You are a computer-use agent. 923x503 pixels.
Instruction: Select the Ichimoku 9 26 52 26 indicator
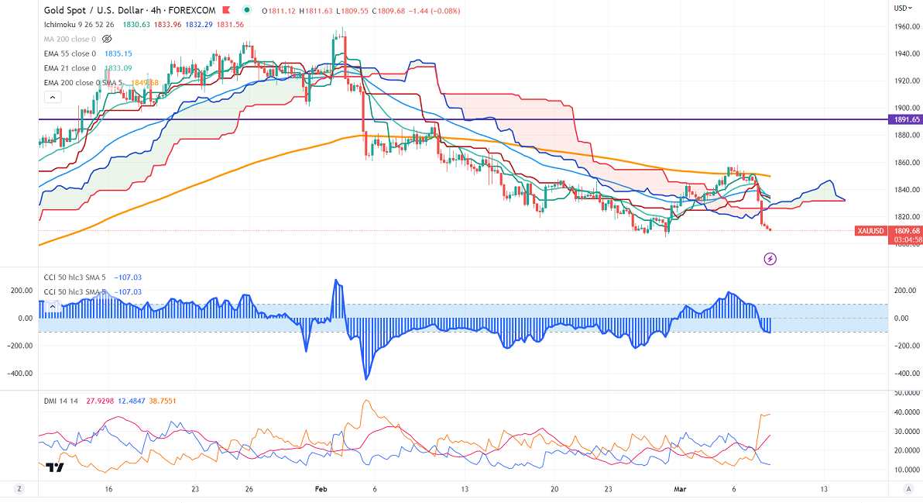point(77,24)
